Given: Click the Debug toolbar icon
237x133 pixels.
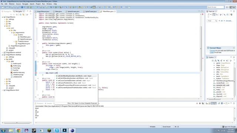Looking at the screenshot, I should coord(51,7).
